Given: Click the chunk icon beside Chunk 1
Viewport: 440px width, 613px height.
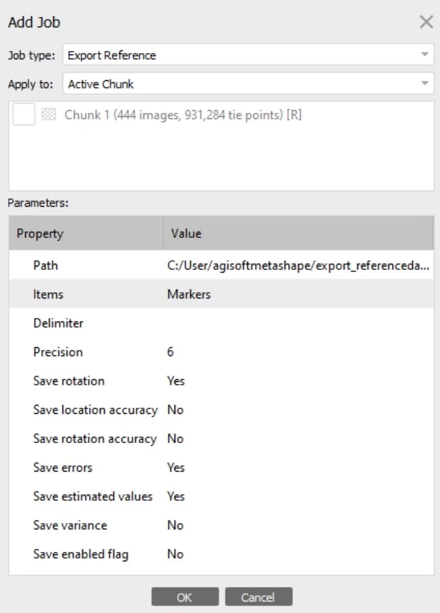Looking at the screenshot, I should pyautogui.click(x=49, y=115).
